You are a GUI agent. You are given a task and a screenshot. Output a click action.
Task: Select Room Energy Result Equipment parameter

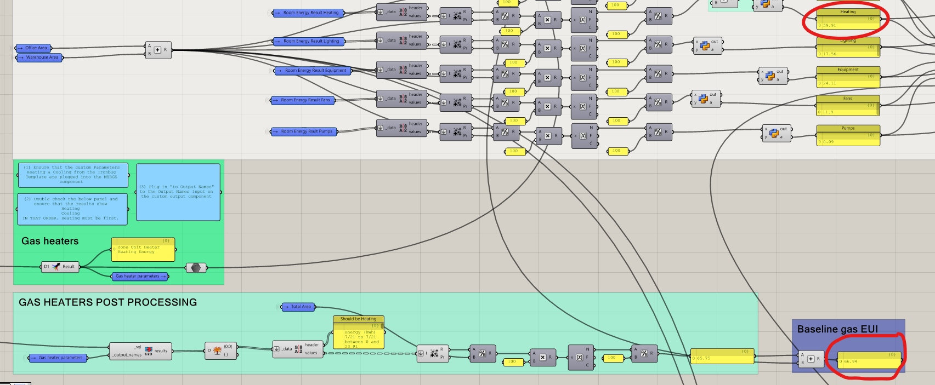point(312,70)
